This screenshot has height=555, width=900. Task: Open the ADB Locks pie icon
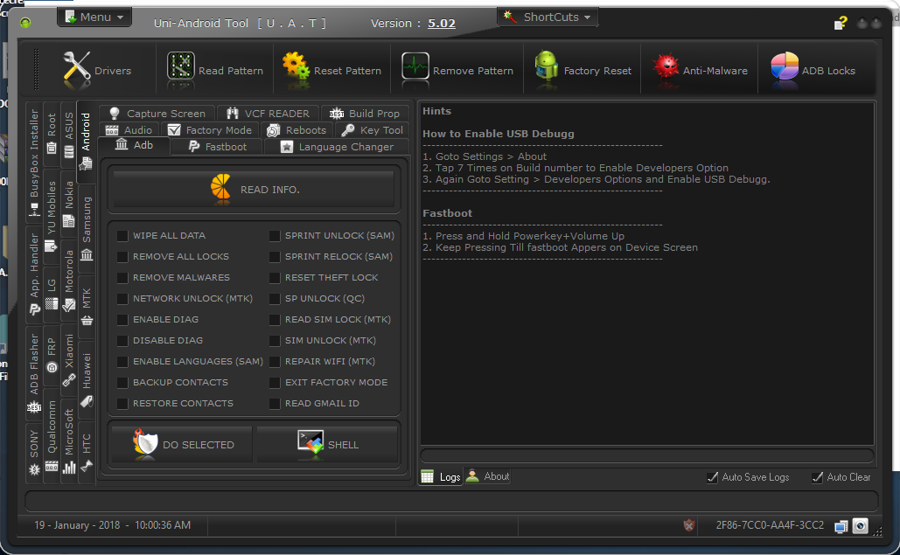[x=784, y=69]
